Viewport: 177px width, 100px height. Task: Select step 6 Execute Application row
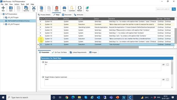click(x=107, y=27)
